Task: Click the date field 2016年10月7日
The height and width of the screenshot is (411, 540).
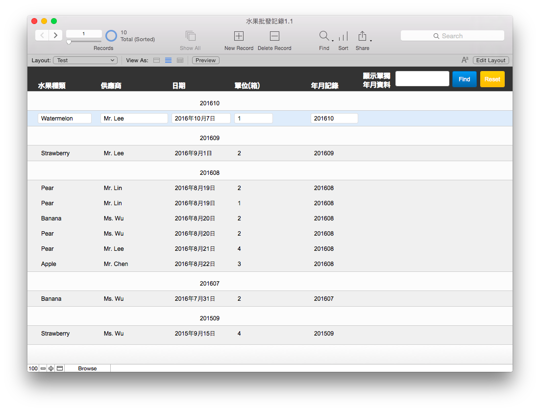Action: point(201,119)
